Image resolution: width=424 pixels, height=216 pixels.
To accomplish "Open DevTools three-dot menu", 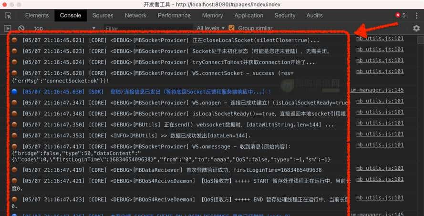I will click(417, 15).
